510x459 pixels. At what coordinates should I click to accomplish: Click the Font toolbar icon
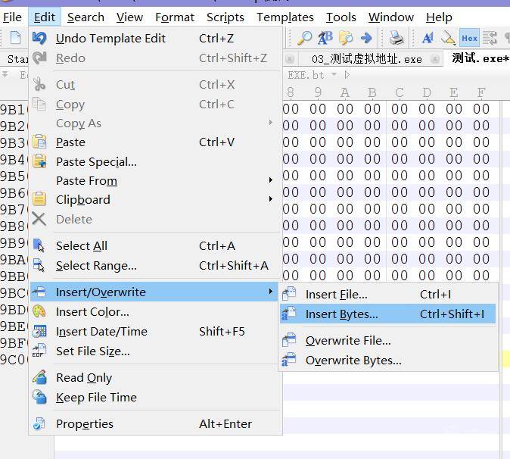(428, 38)
